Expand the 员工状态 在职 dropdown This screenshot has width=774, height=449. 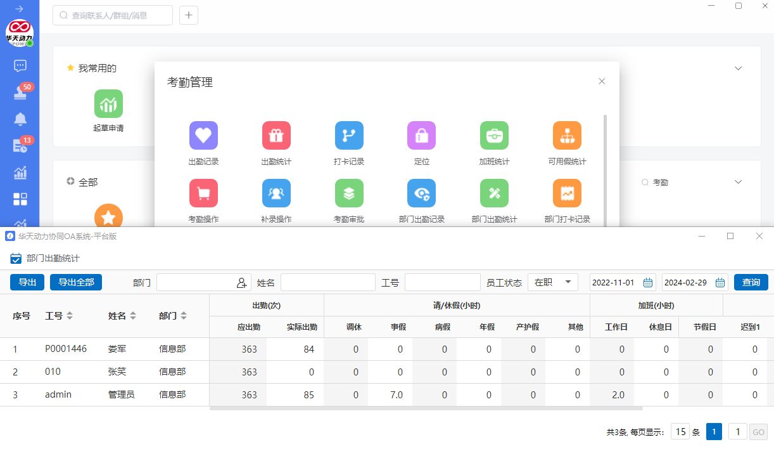[568, 282]
